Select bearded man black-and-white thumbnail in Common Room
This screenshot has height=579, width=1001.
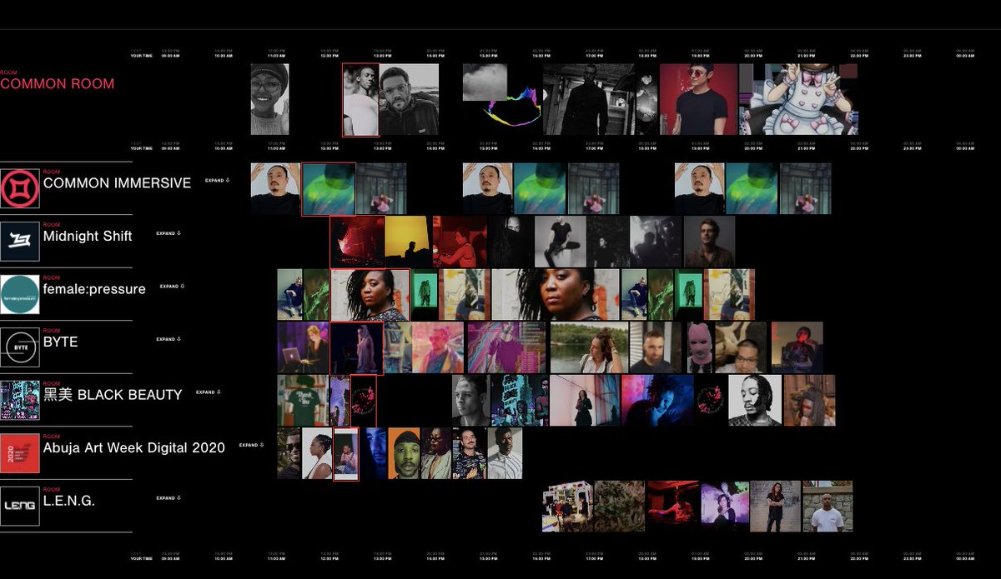click(409, 100)
